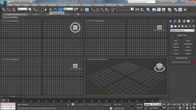
Task: Open the Key Filters dialog button
Action: point(154,108)
